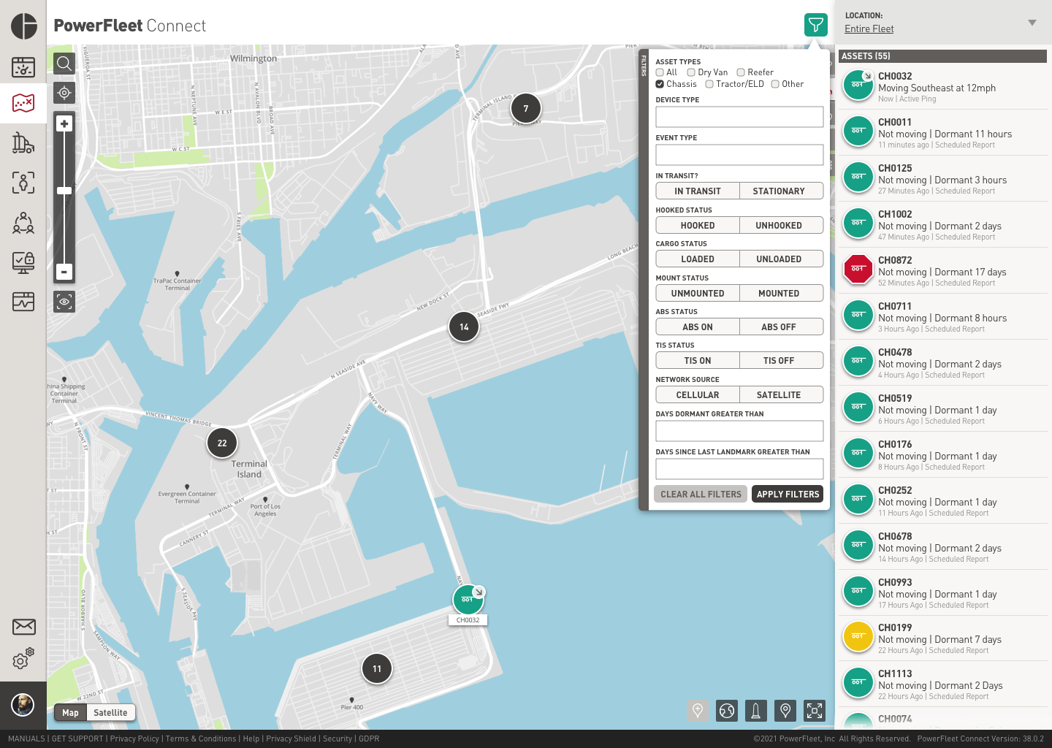Open the monitor checklist sidebar icon

23,262
